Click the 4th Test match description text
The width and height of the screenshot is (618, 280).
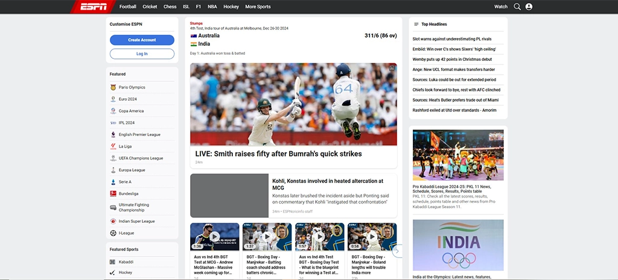point(239,28)
